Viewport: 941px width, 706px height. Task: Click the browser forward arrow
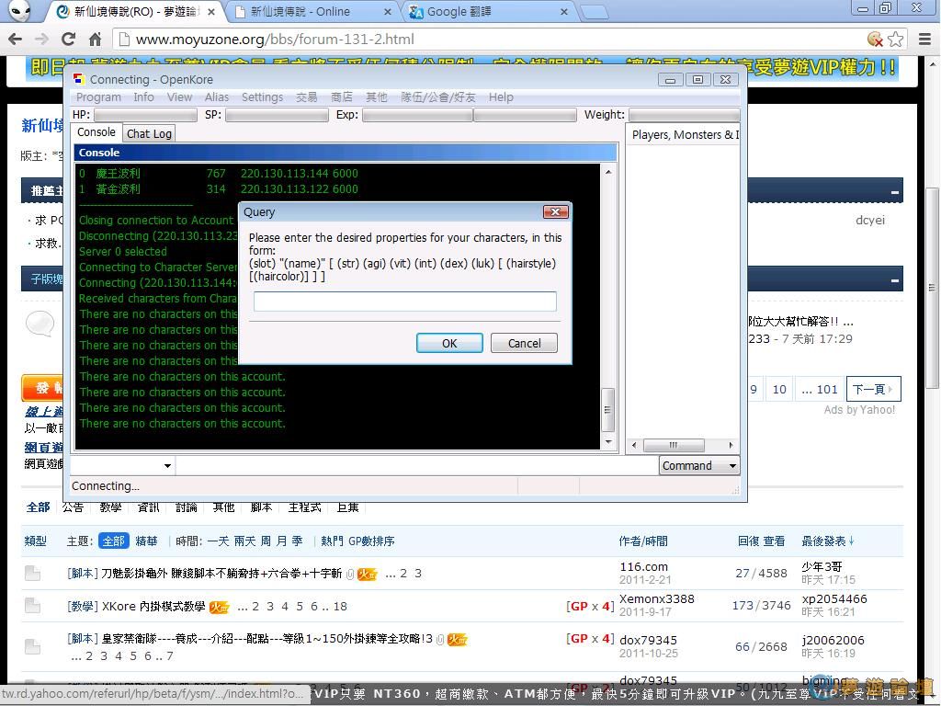(x=41, y=39)
